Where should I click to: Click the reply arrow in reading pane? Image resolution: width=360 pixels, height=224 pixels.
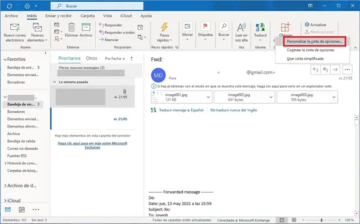point(315,70)
